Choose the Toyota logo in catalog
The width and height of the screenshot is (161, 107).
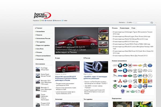point(135,86)
